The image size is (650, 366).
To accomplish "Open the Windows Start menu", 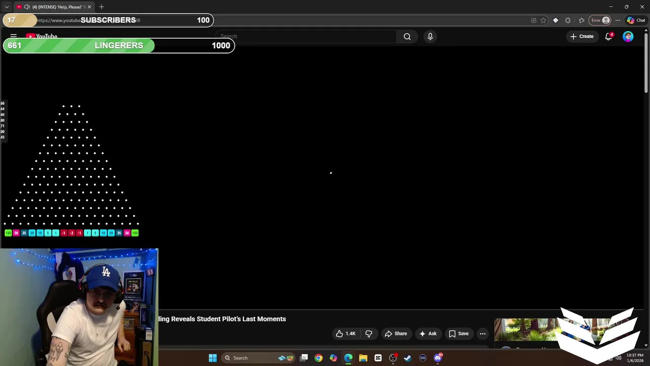I will (213, 358).
